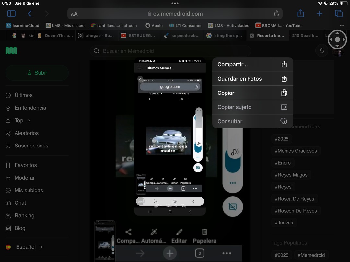This screenshot has height=262, width=350.
Task: Open Suscripciones in the sidebar
Action: (27, 146)
